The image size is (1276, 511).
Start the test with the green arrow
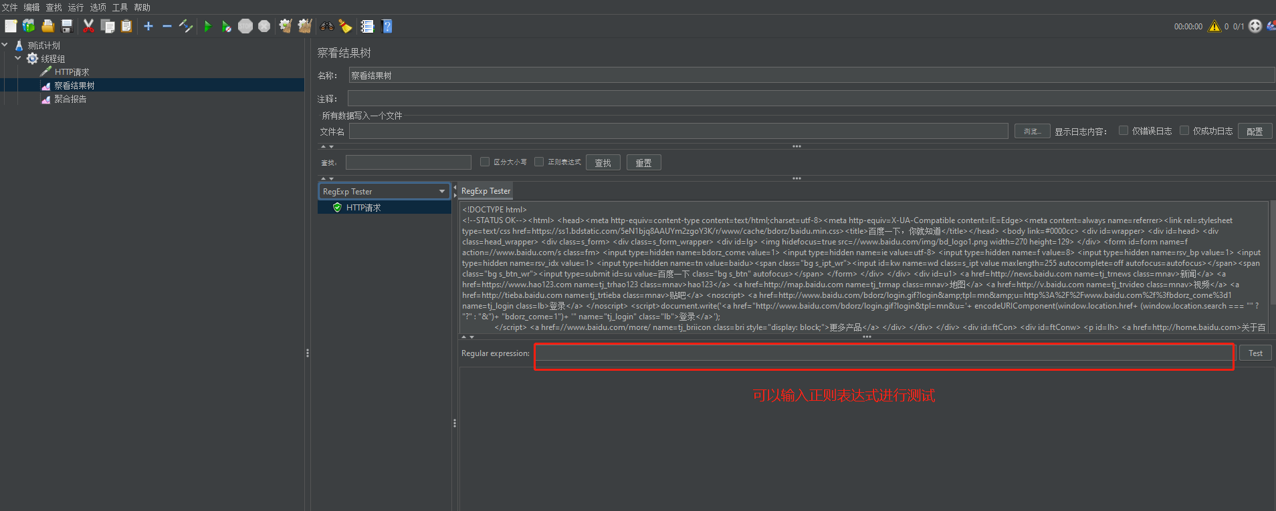207,26
